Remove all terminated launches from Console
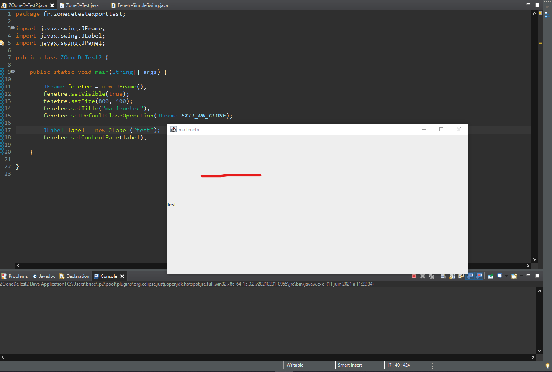The image size is (552, 372). click(432, 276)
